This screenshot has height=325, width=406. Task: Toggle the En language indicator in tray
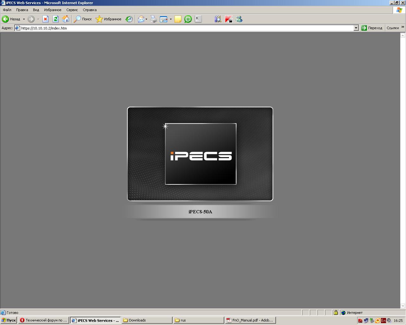click(383, 321)
